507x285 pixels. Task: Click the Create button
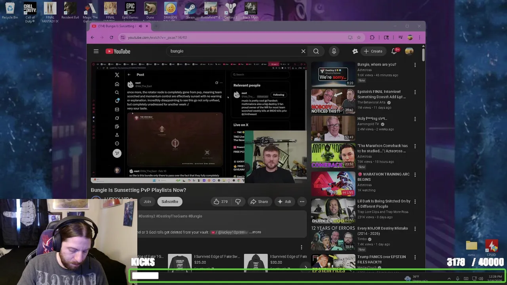(373, 51)
